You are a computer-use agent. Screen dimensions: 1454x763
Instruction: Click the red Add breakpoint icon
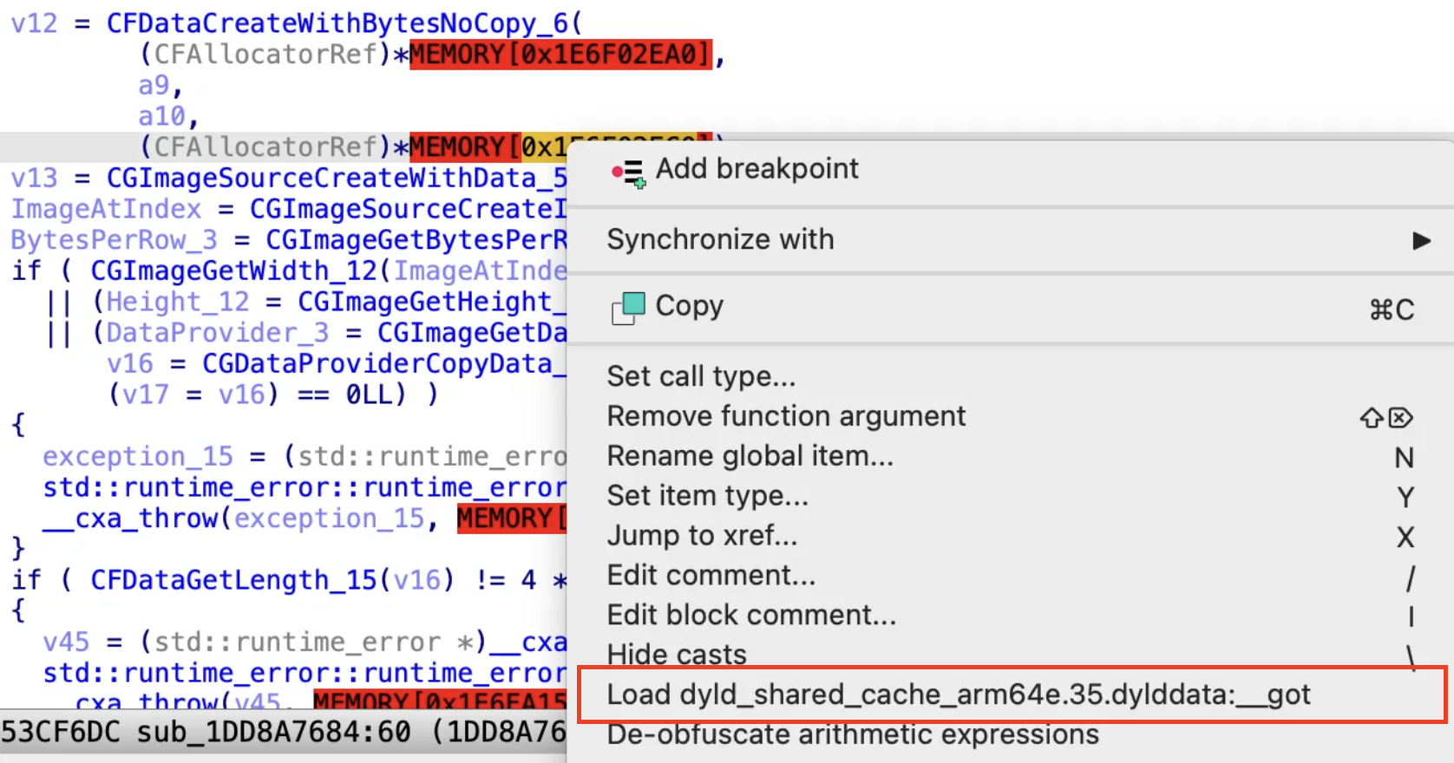tap(628, 173)
